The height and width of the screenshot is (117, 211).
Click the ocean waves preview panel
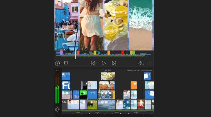pyautogui.click(x=141, y=25)
